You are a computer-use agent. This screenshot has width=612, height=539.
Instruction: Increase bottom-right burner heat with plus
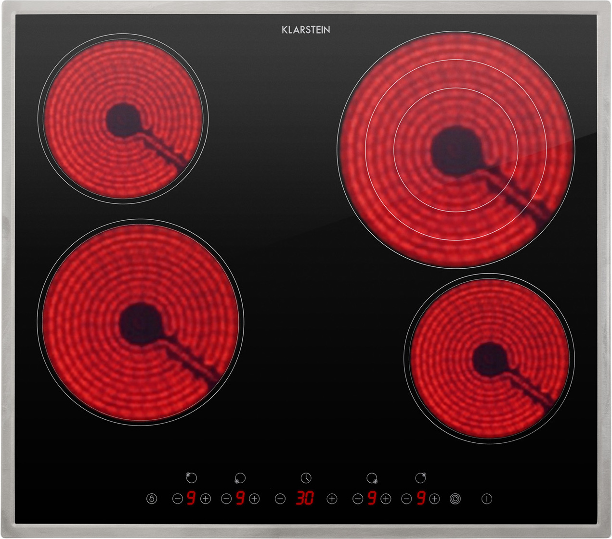[x=386, y=499]
